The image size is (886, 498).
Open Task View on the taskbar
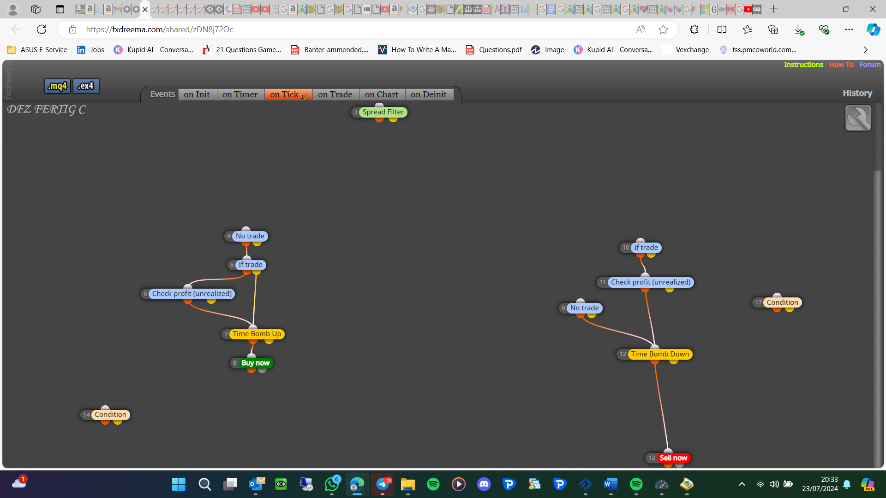tap(230, 484)
